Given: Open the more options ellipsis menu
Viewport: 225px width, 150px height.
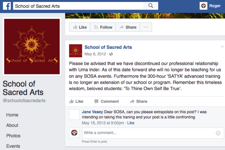Looking at the screenshot, I should [145, 27].
